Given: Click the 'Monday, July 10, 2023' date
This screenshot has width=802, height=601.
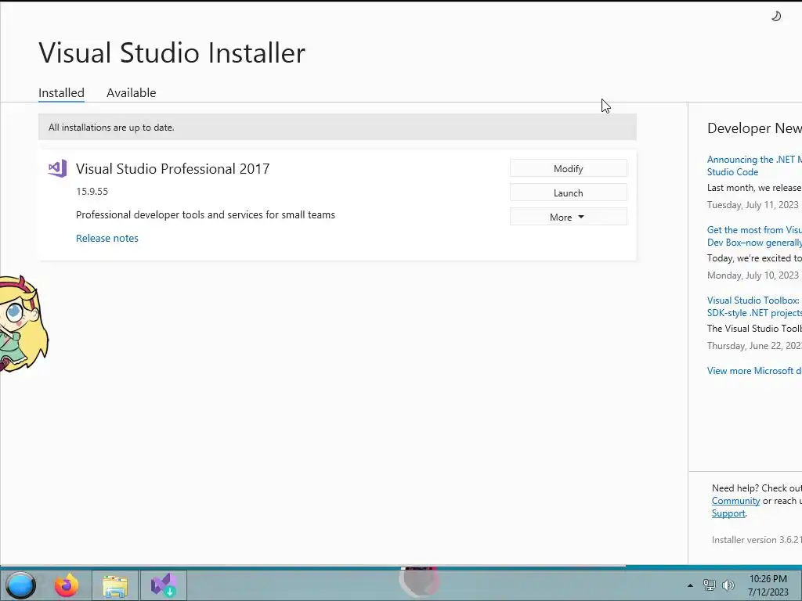Looking at the screenshot, I should pyautogui.click(x=753, y=275).
